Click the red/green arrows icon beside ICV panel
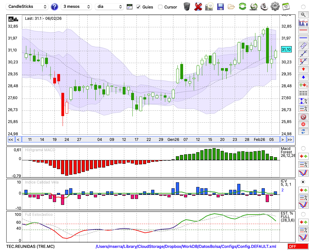 tap(303, 190)
